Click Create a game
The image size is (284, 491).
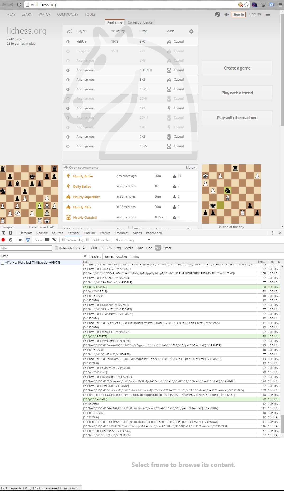point(237,68)
